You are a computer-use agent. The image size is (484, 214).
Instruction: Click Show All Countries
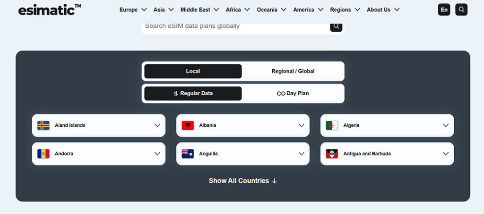pyautogui.click(x=242, y=181)
